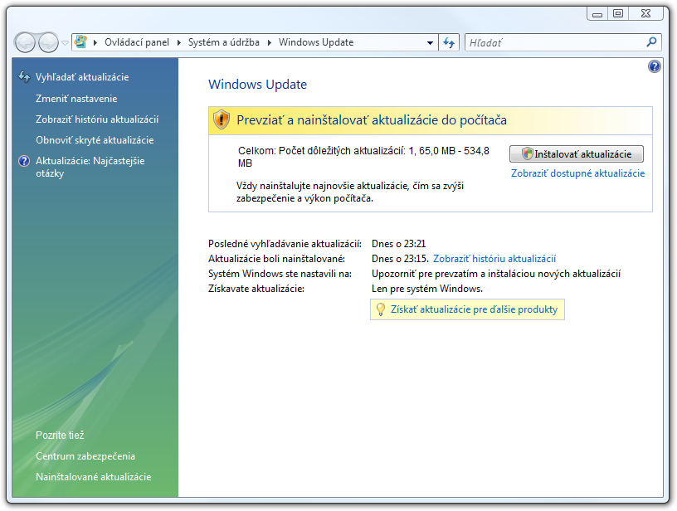This screenshot has height=511, width=677.
Task: Click the text Dnes o 23:21
Action: pyautogui.click(x=398, y=244)
